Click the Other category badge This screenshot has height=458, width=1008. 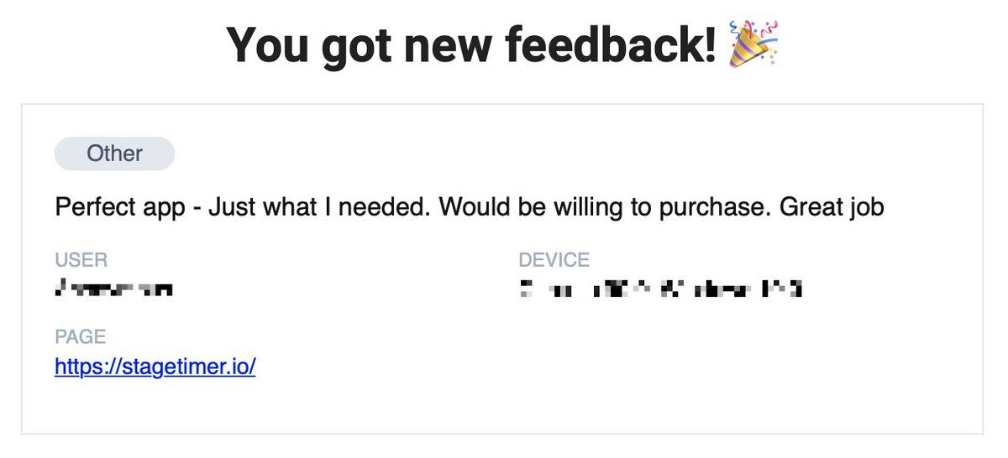coord(114,154)
